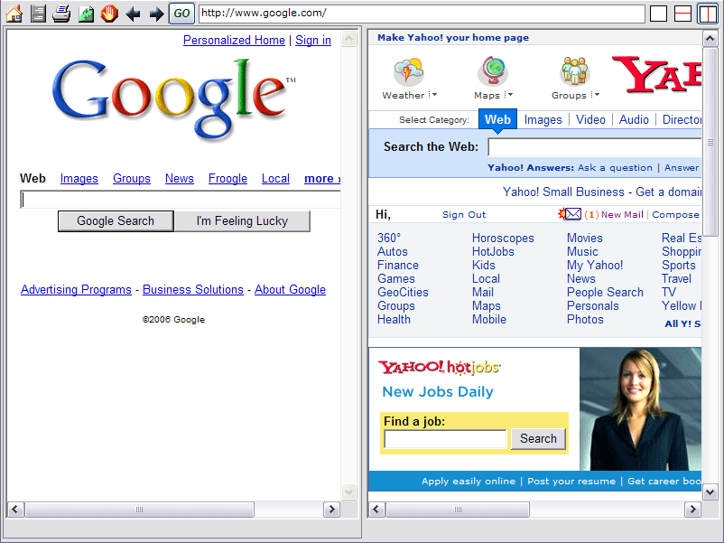Screen dimensions: 724x543
Task: Open About Google link
Action: [290, 290]
